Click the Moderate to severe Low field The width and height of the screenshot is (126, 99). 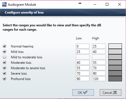[x=83, y=68]
